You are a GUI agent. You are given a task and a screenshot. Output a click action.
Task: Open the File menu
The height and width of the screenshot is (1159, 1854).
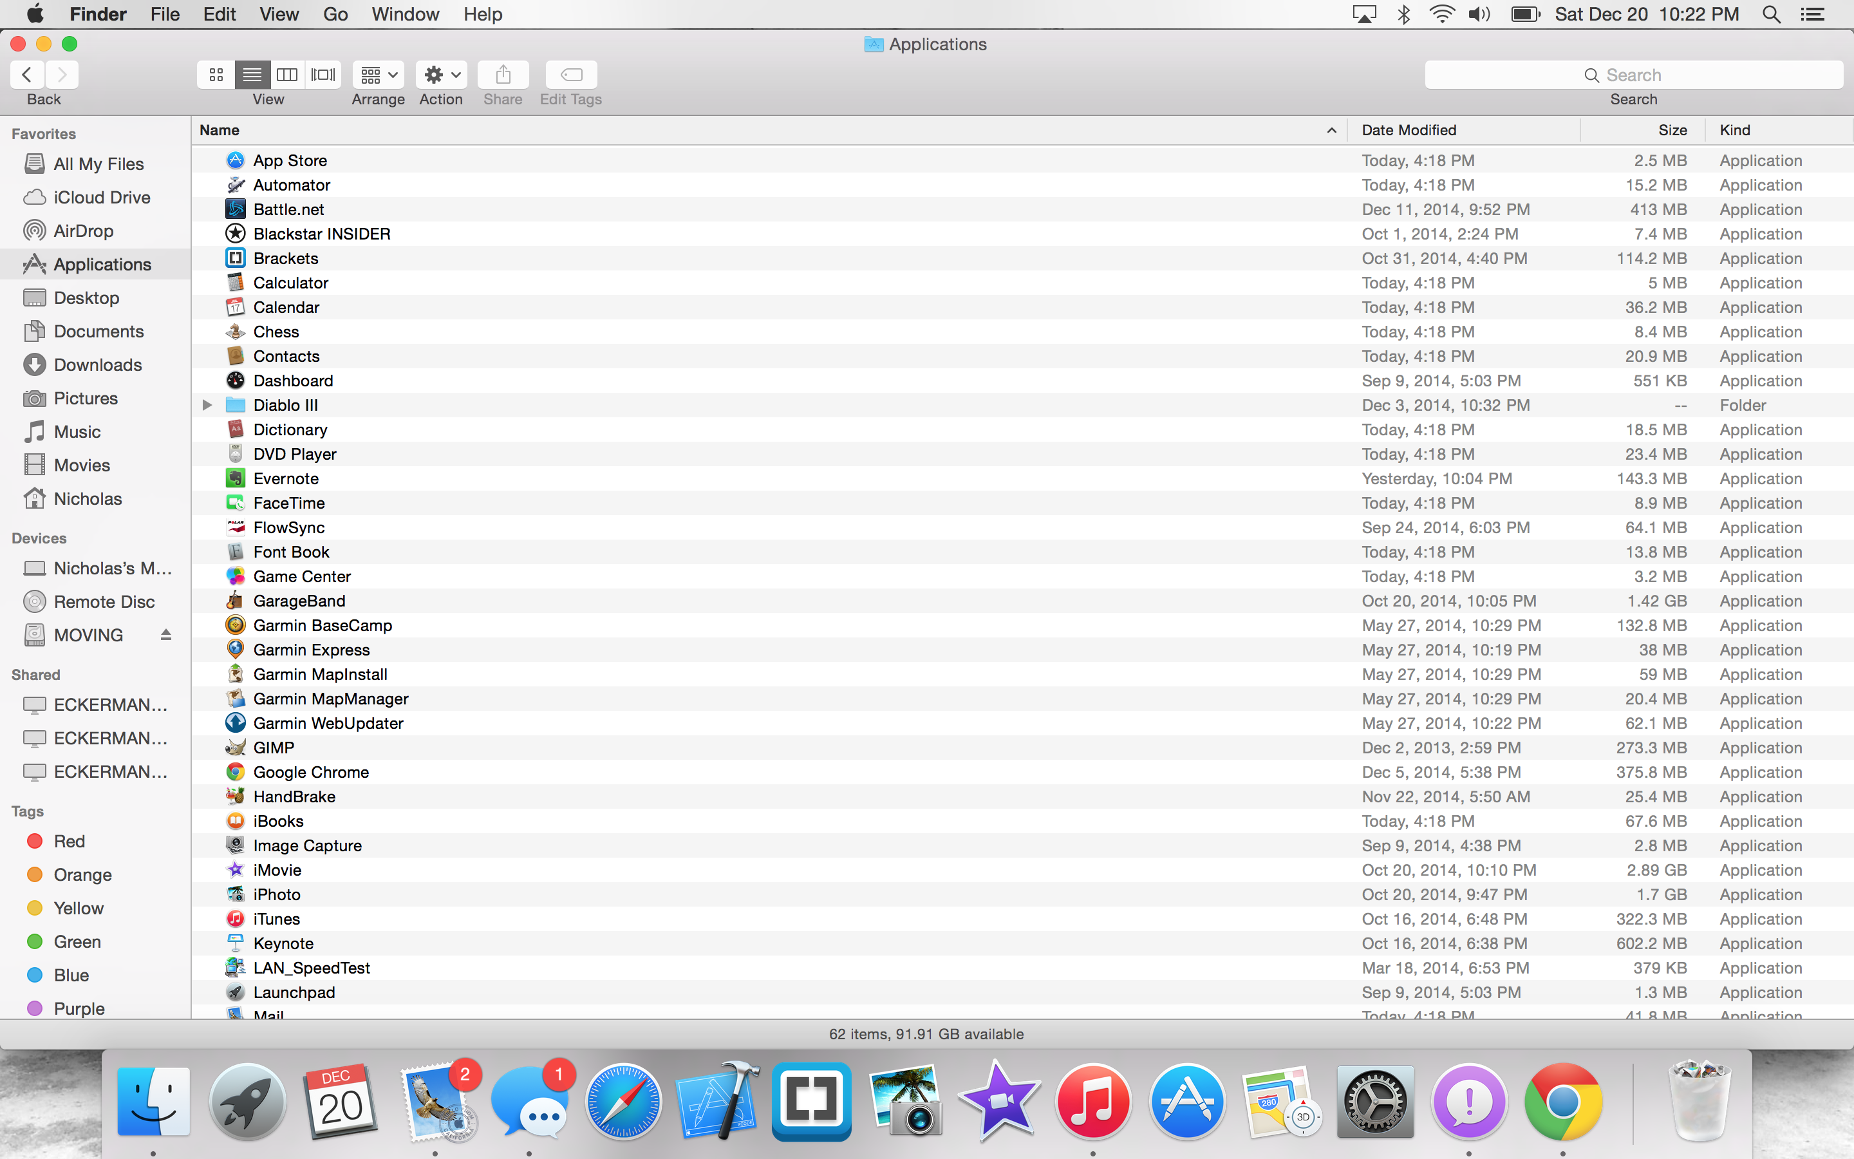click(165, 15)
